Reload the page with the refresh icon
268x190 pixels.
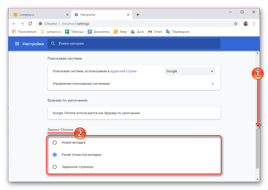30,24
